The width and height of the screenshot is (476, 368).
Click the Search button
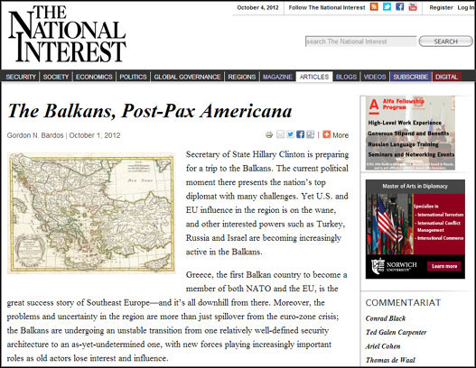click(x=445, y=41)
